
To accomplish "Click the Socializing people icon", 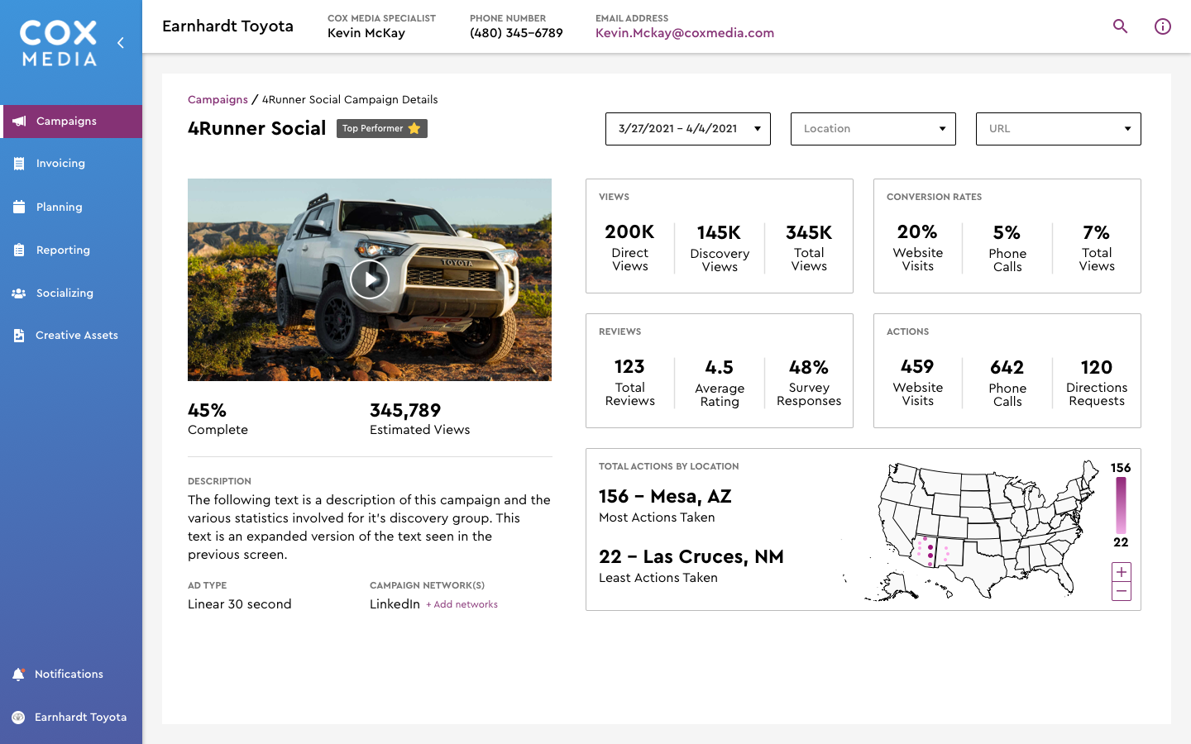I will point(19,293).
